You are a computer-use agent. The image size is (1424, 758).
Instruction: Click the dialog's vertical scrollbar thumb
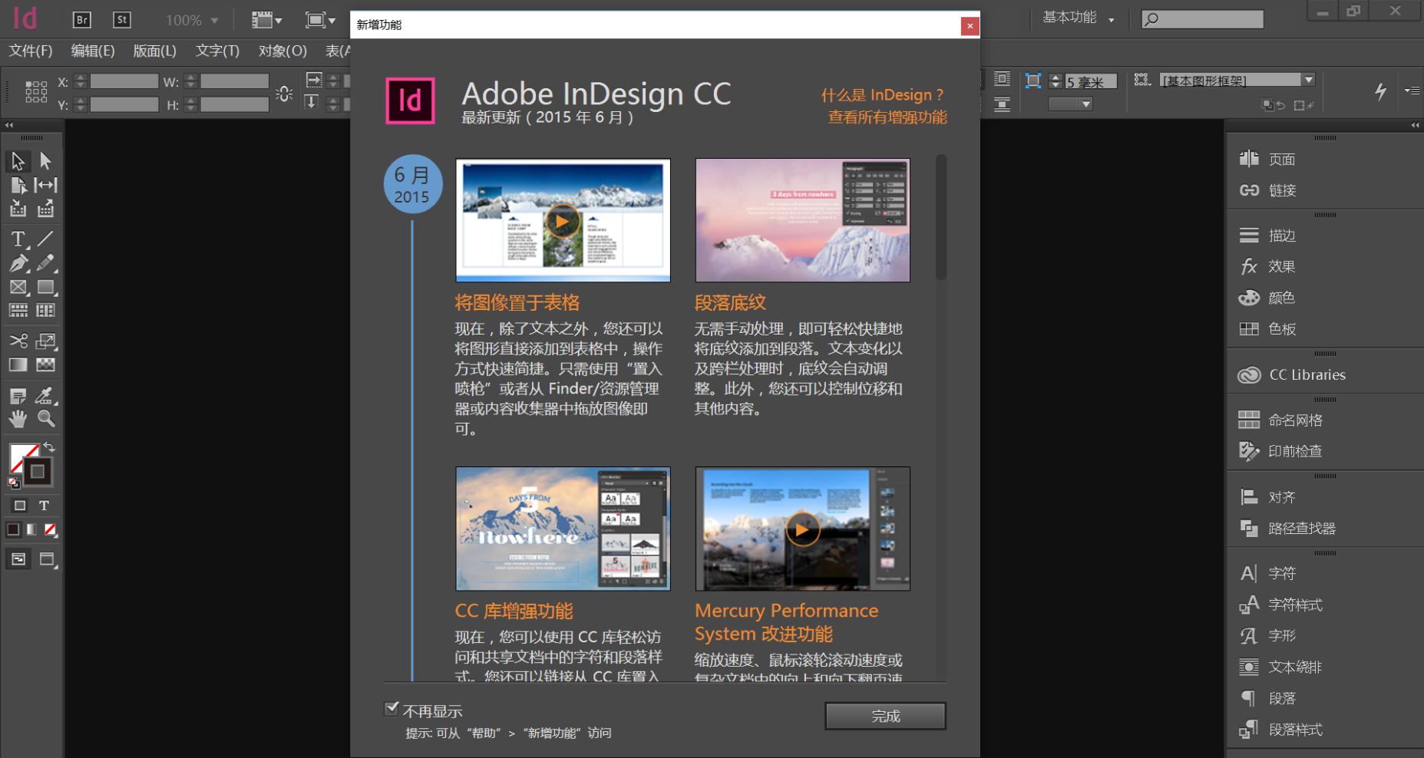coord(941,217)
